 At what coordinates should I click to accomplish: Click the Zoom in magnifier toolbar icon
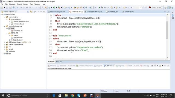143,8
